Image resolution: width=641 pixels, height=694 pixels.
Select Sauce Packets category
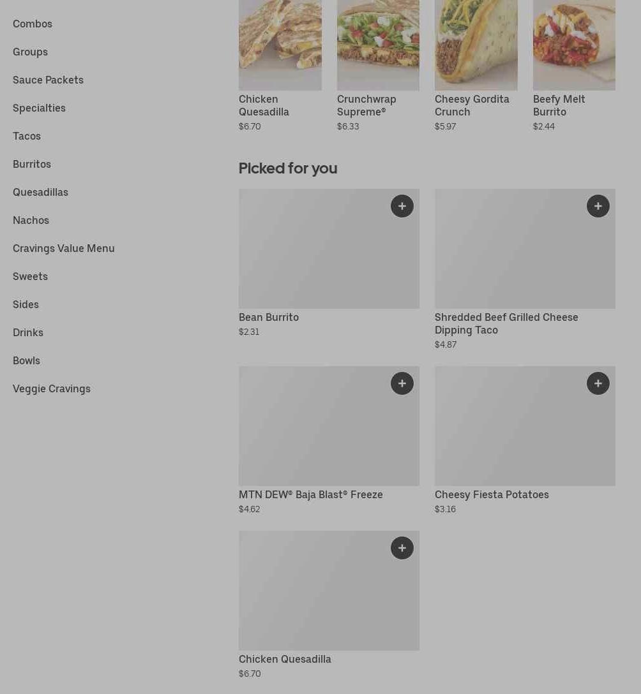[x=48, y=80]
